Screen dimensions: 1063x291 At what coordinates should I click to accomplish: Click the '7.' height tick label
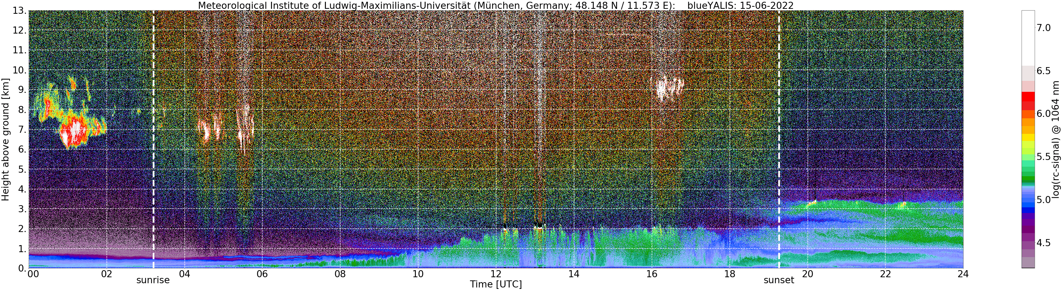(22, 129)
